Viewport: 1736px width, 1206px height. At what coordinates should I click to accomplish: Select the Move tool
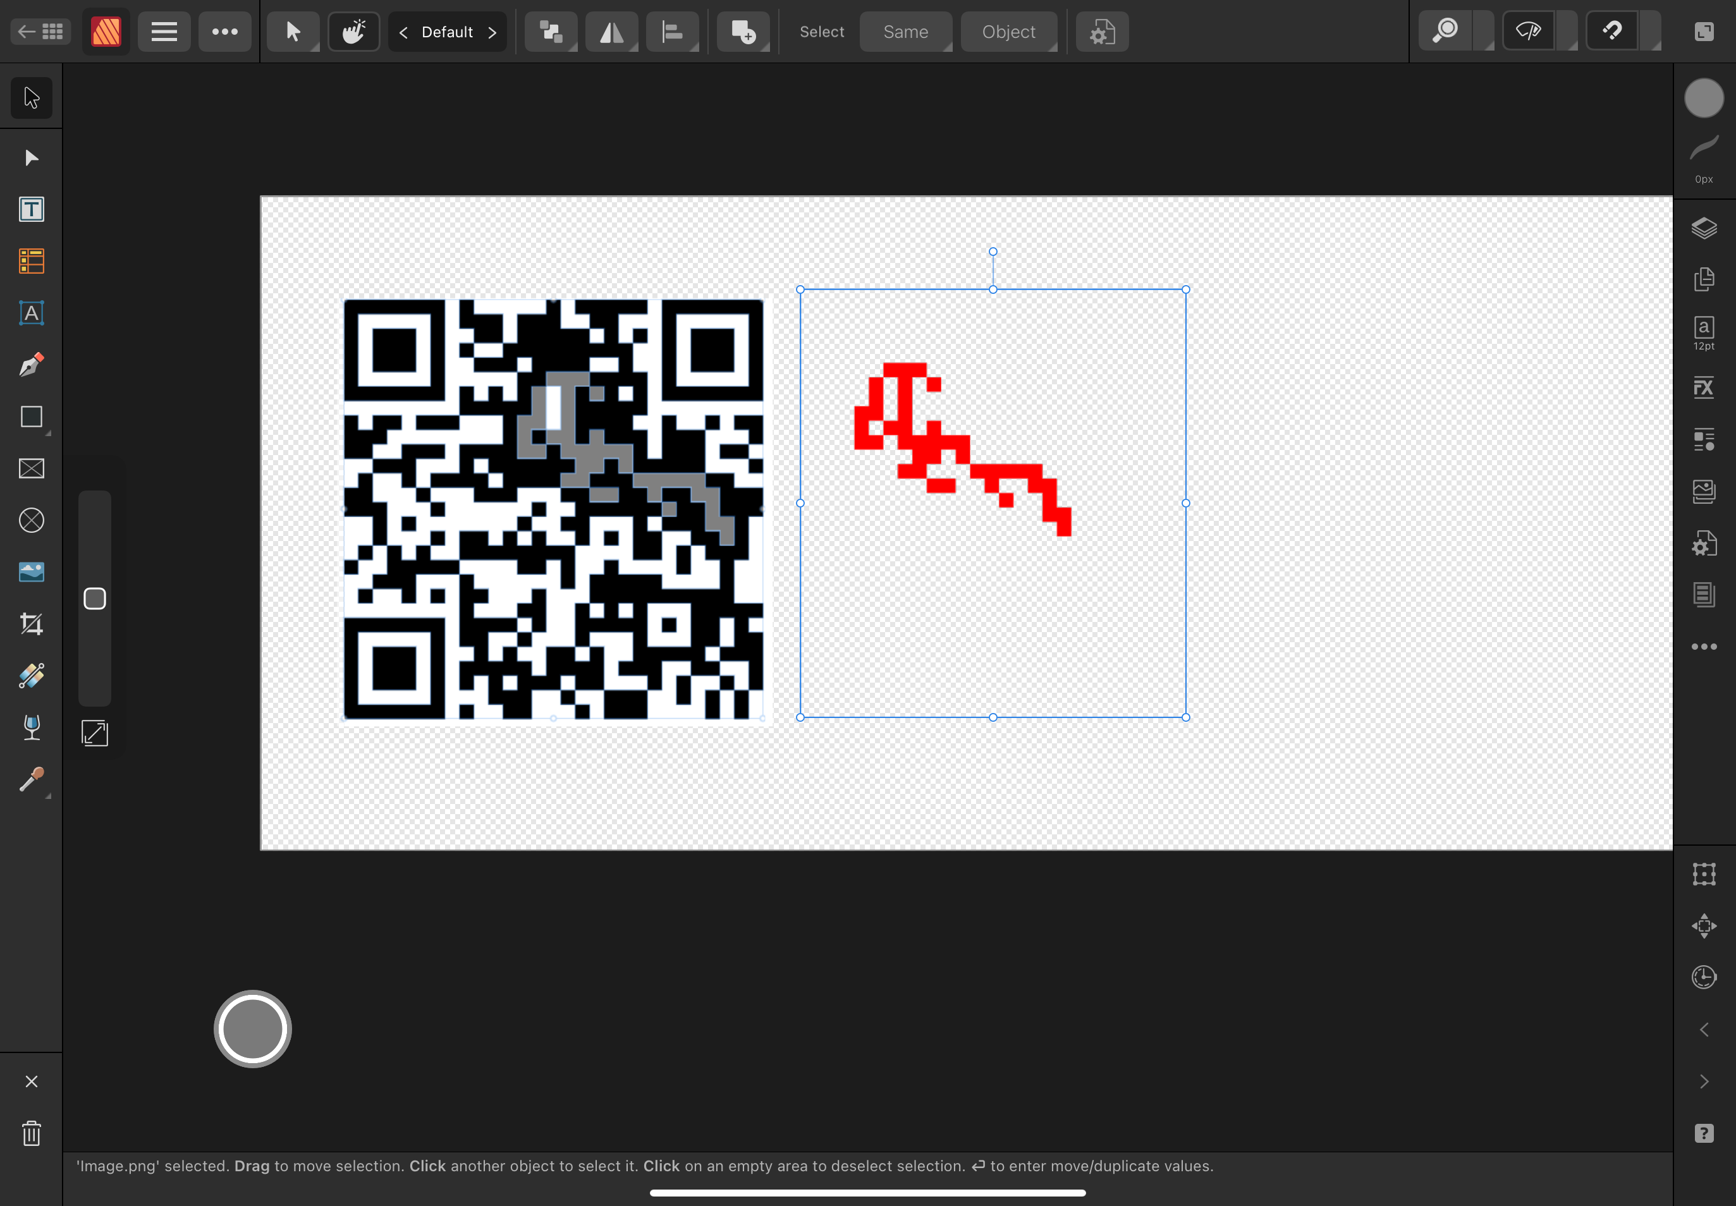point(32,97)
